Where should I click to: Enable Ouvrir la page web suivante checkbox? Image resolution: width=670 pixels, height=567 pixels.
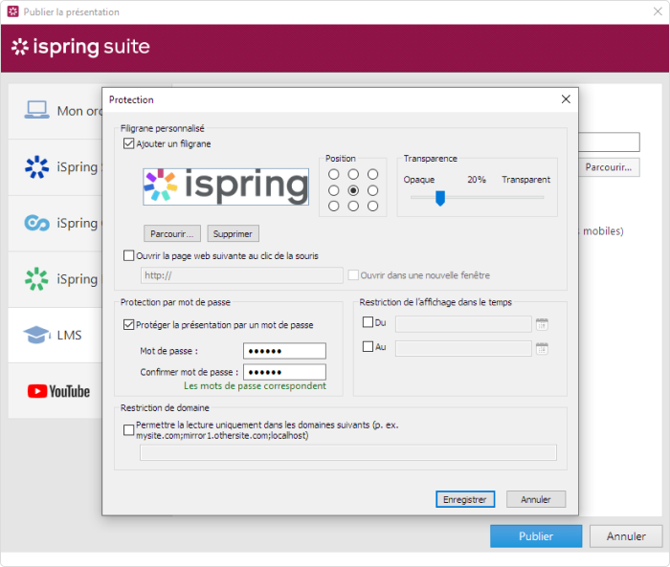128,255
